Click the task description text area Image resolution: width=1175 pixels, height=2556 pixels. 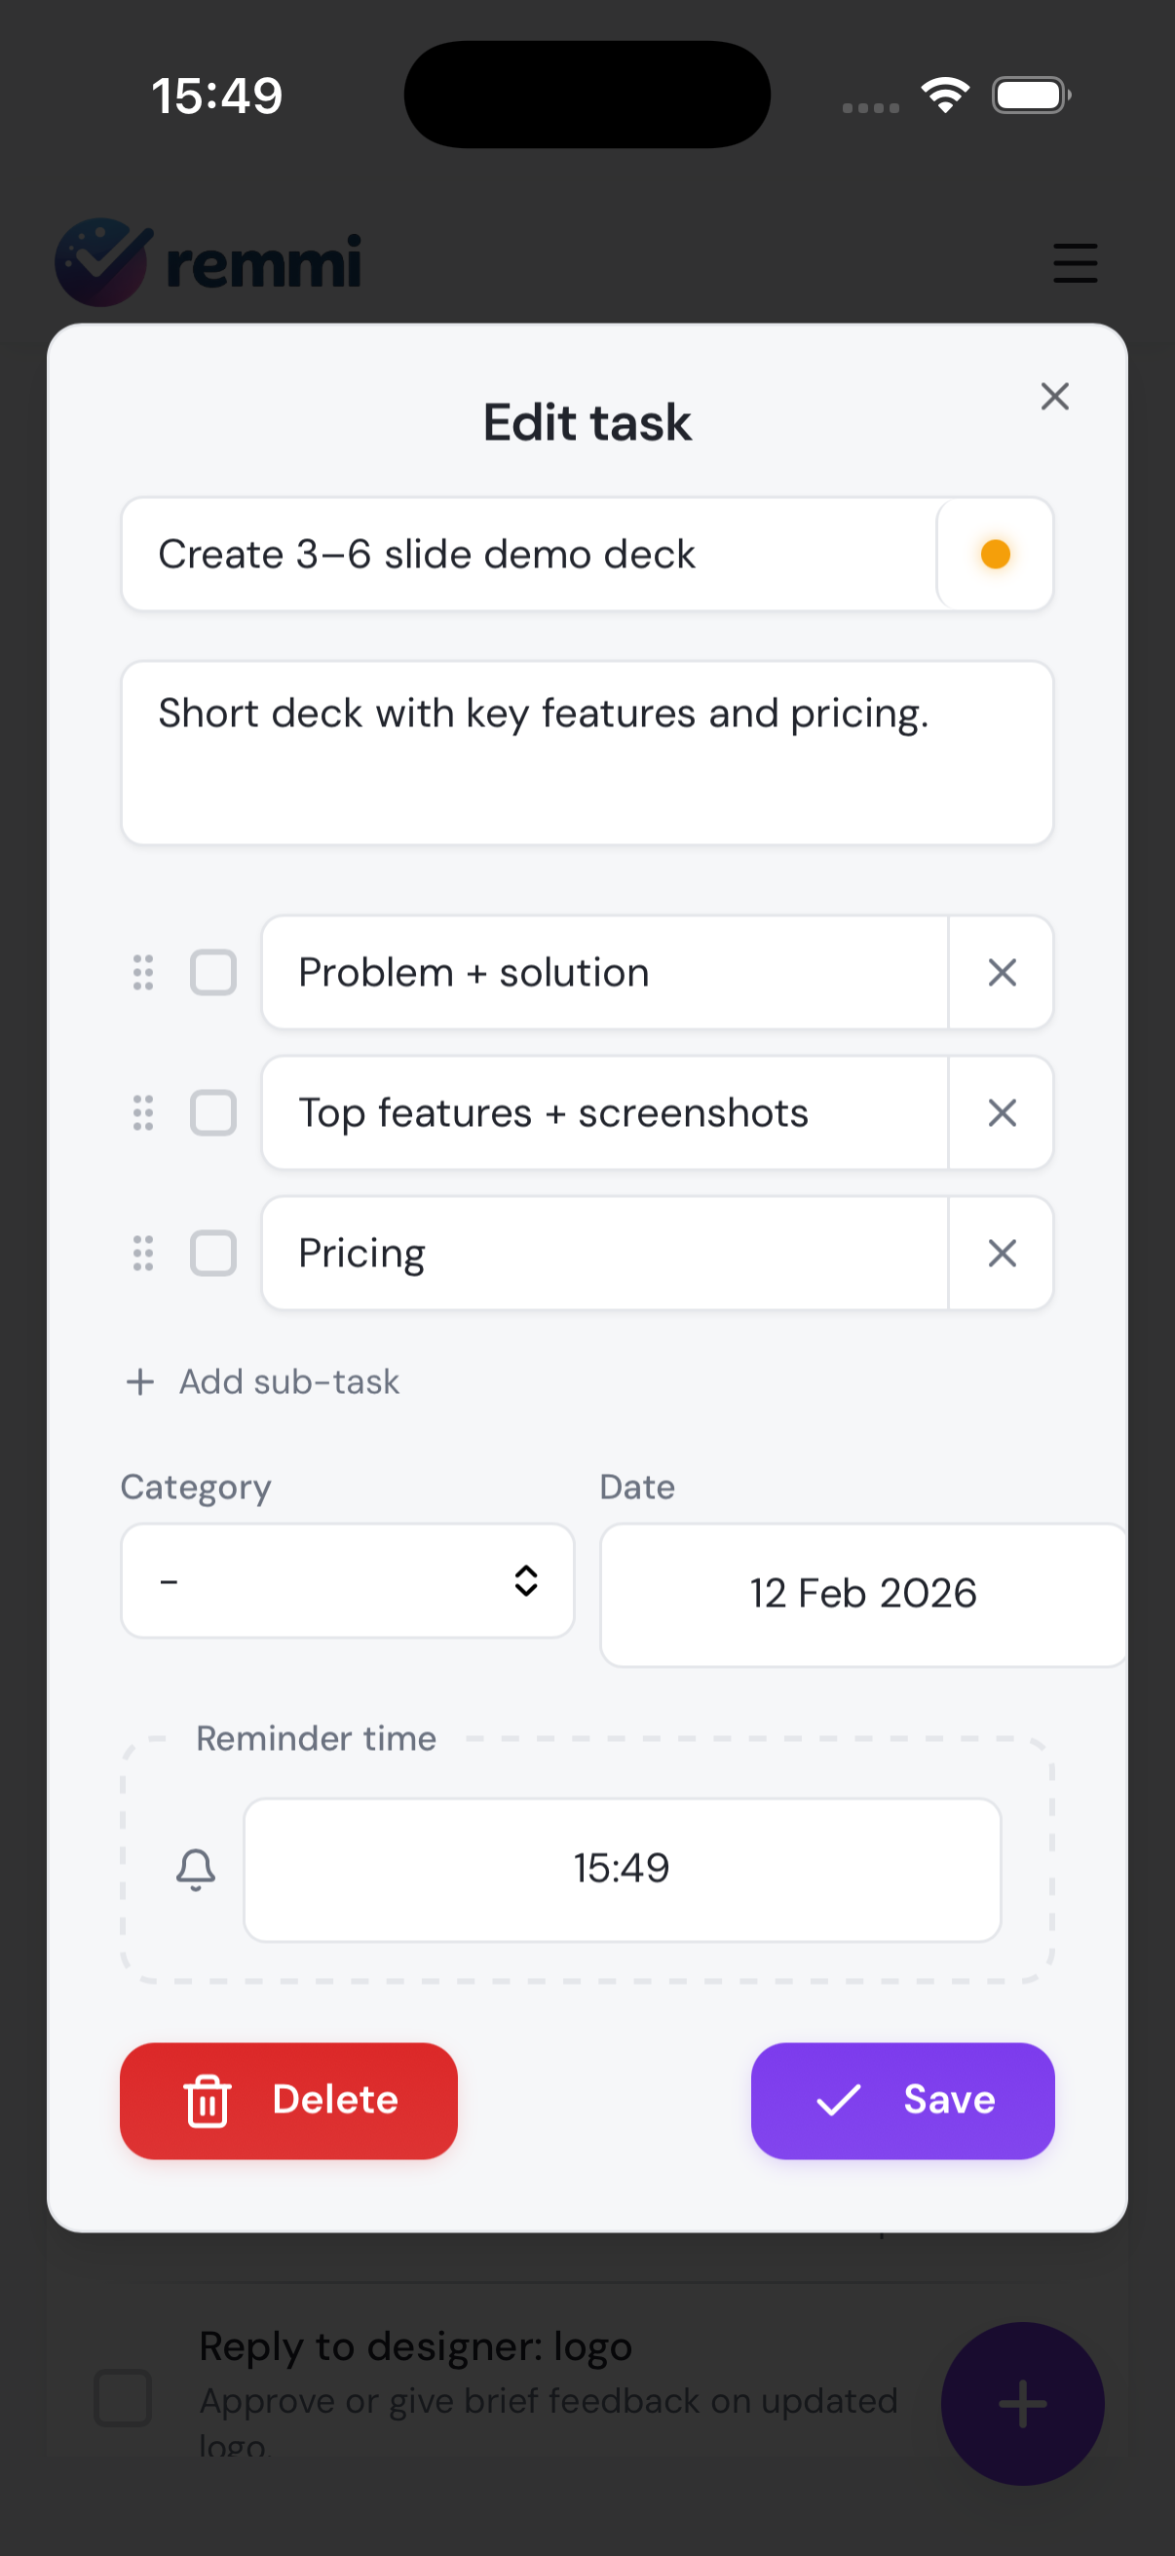click(x=586, y=753)
